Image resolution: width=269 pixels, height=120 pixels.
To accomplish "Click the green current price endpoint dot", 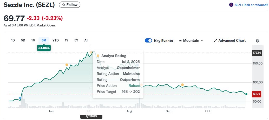I will click(x=246, y=94).
